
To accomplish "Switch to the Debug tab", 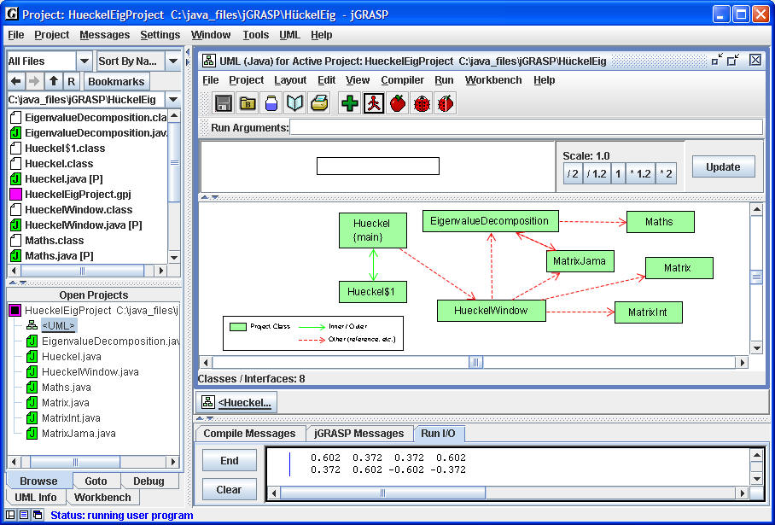I will point(149,481).
